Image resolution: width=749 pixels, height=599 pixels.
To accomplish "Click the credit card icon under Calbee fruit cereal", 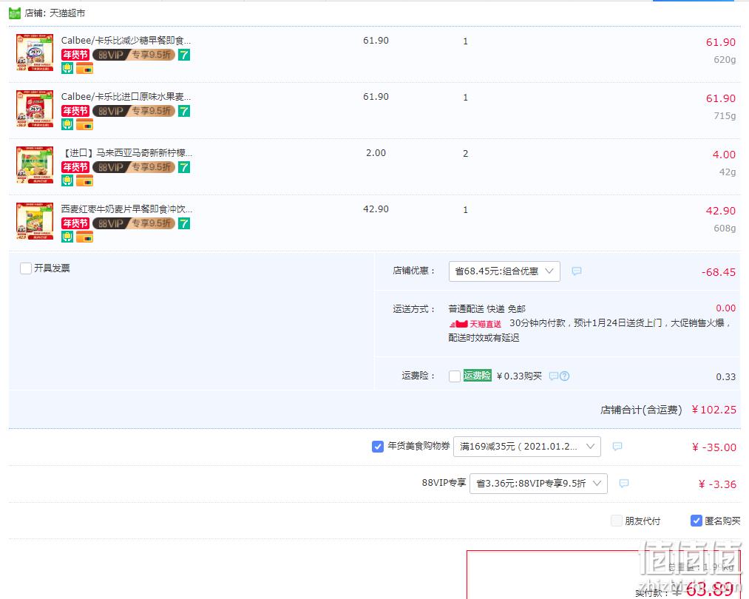I will 84,124.
